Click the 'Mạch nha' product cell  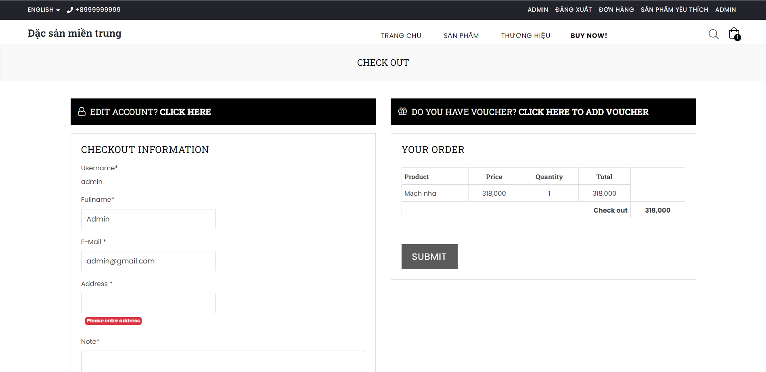pos(435,193)
